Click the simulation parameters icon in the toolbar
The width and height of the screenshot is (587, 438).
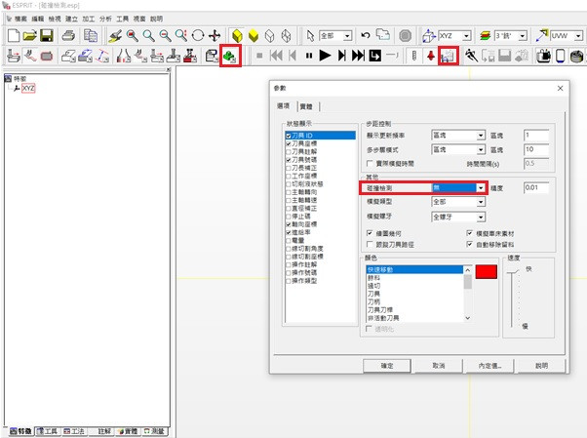pos(448,58)
